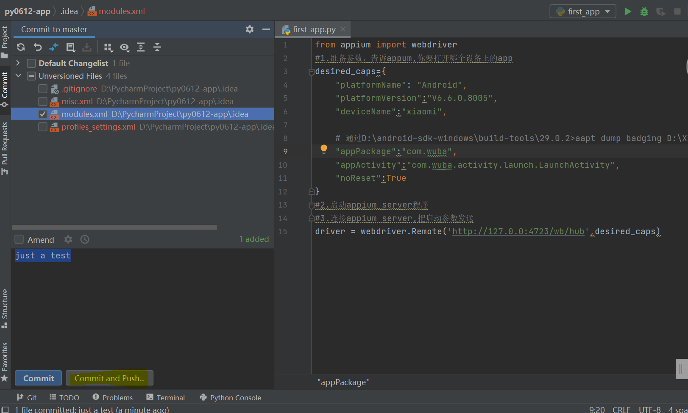Open the Structure tool window

(5, 308)
